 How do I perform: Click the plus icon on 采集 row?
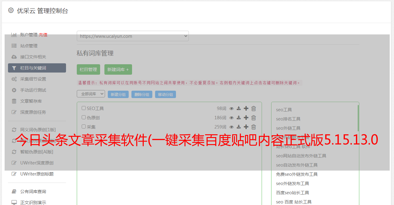tap(246, 127)
